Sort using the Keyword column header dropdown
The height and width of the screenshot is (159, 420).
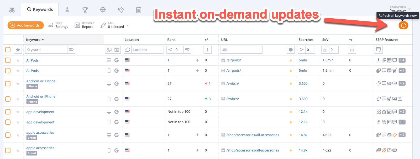click(35, 40)
